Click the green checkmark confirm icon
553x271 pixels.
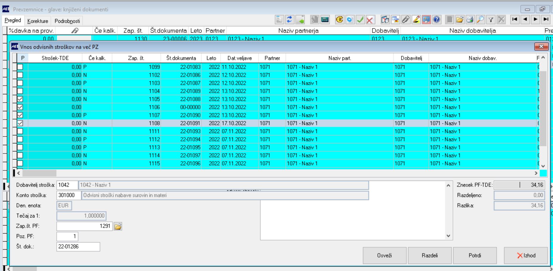pos(360,20)
